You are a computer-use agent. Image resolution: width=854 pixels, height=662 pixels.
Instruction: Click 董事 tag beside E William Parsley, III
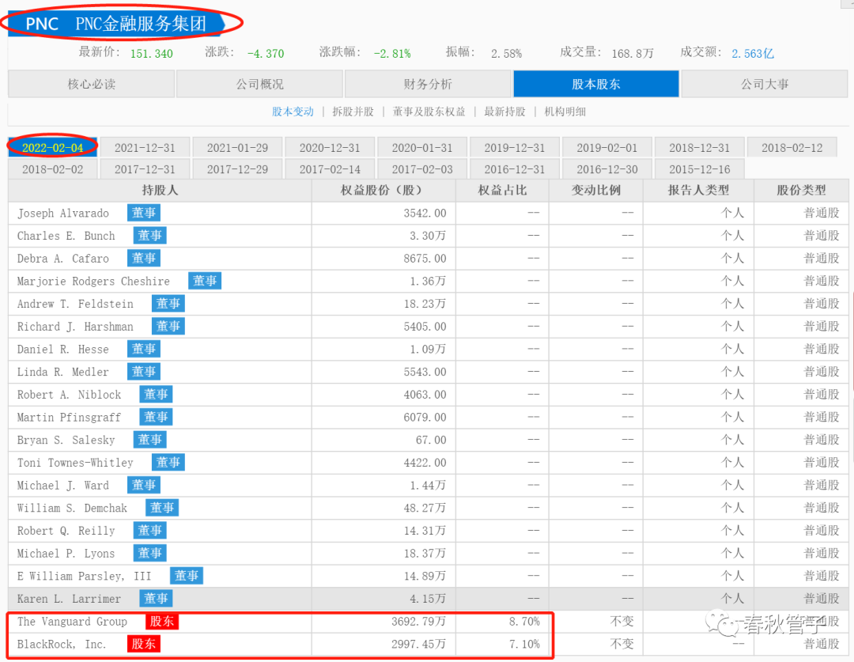click(x=187, y=576)
